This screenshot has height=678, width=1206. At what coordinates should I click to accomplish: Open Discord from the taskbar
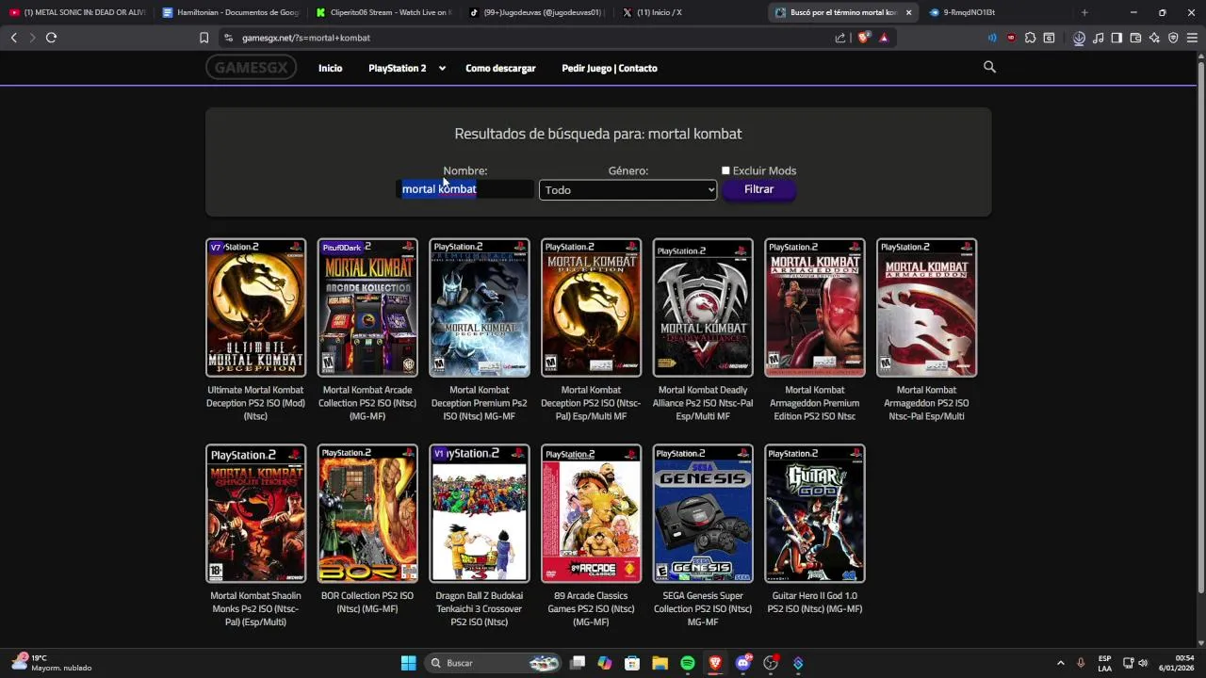(743, 663)
